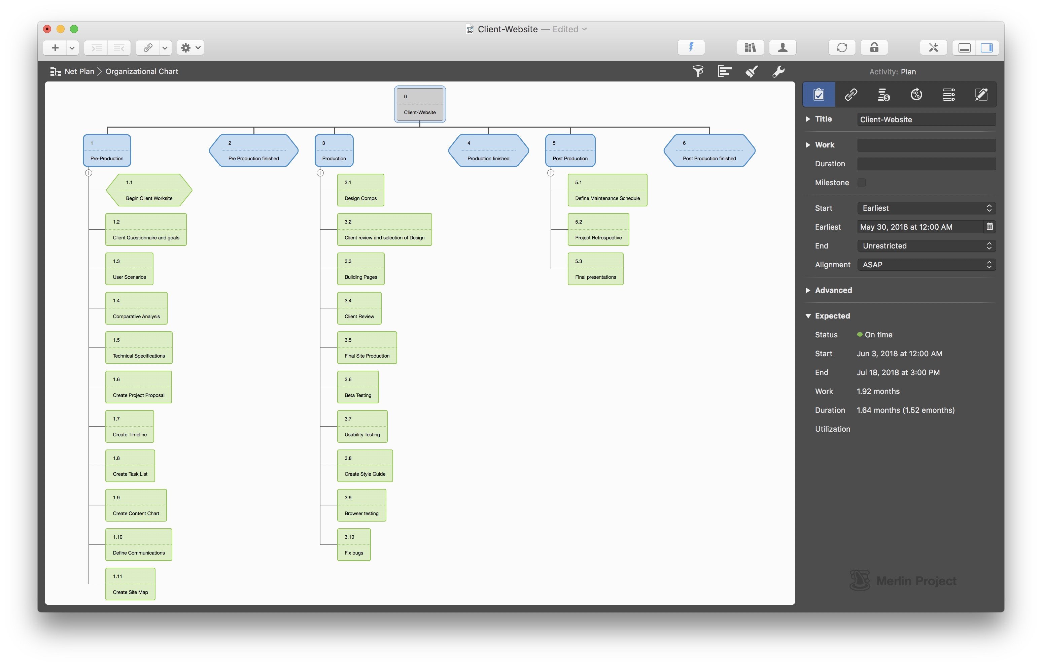The image size is (1042, 666).
Task: Select the paintbrush styles icon
Action: pos(752,71)
